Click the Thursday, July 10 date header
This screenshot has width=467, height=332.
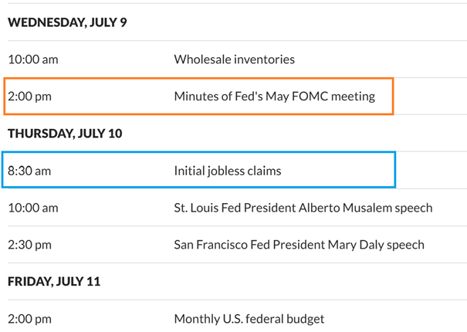[65, 134]
